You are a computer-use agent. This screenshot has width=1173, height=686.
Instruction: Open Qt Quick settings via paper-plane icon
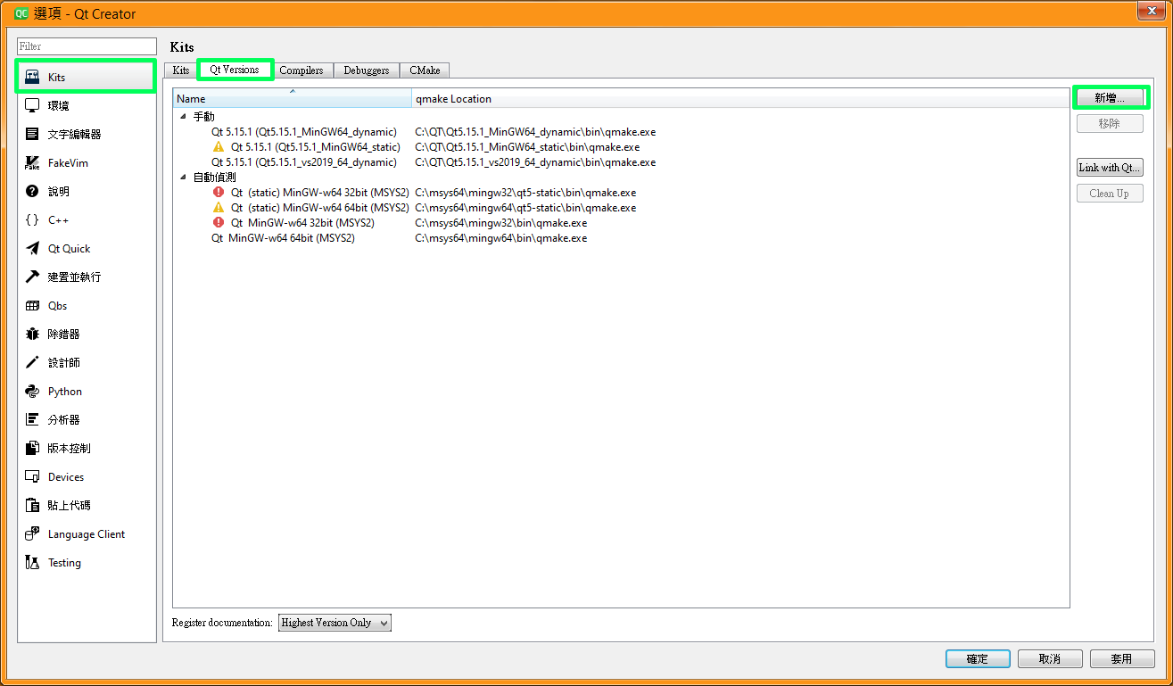[33, 249]
